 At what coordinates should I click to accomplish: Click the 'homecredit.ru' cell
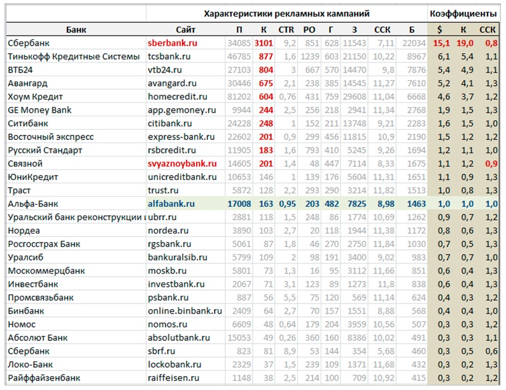pyautogui.click(x=186, y=97)
